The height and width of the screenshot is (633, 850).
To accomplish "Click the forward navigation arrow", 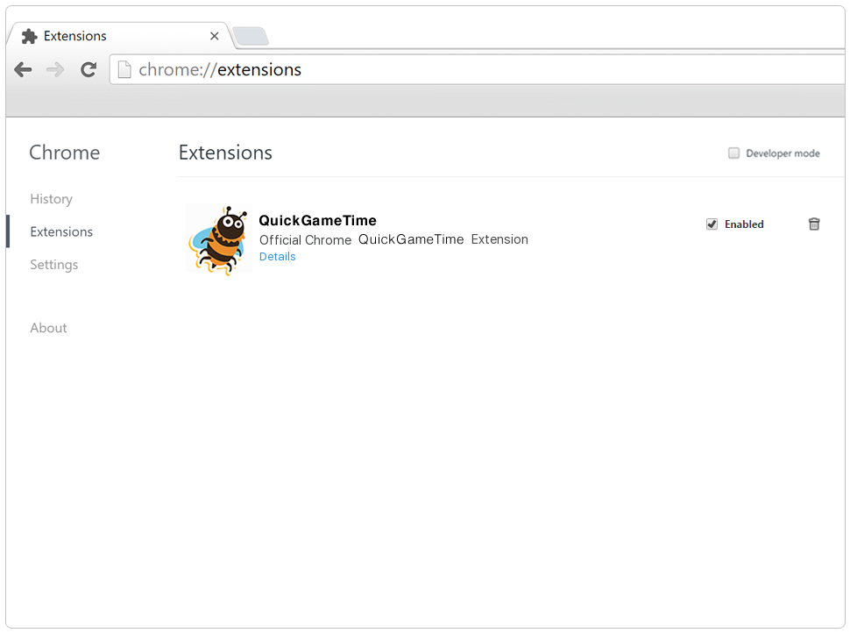I will coord(55,69).
